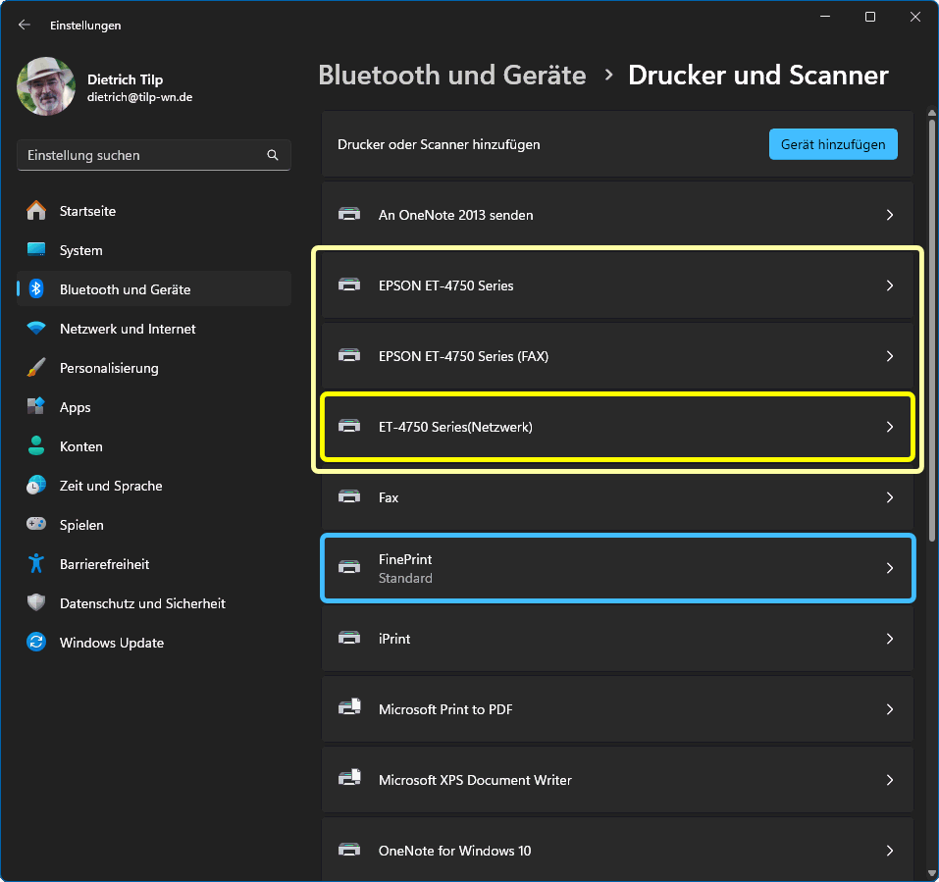939x882 pixels.
Task: Click the back arrow icon in title bar
Action: pos(25,26)
